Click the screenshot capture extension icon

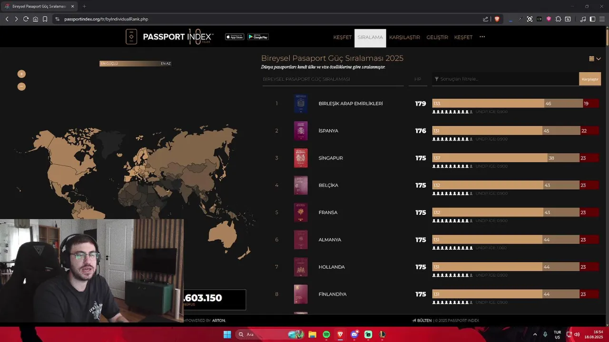click(530, 19)
